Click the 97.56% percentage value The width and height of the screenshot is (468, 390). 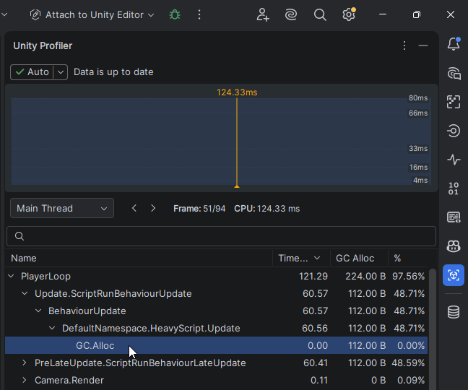click(x=408, y=277)
